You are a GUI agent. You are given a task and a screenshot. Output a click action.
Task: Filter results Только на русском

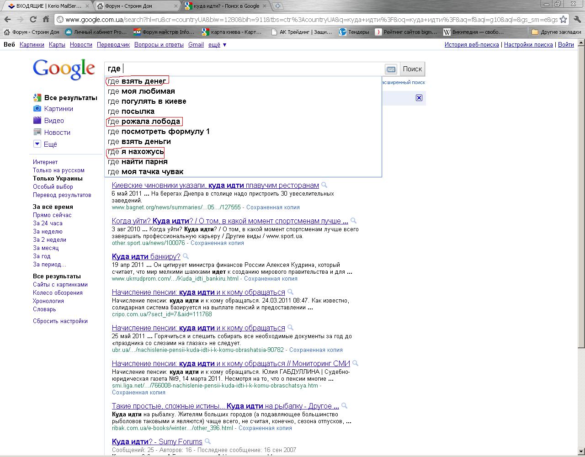click(x=58, y=170)
